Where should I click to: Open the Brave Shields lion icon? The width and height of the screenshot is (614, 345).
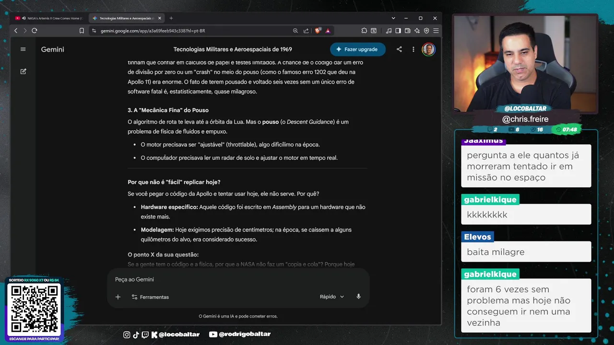[318, 31]
